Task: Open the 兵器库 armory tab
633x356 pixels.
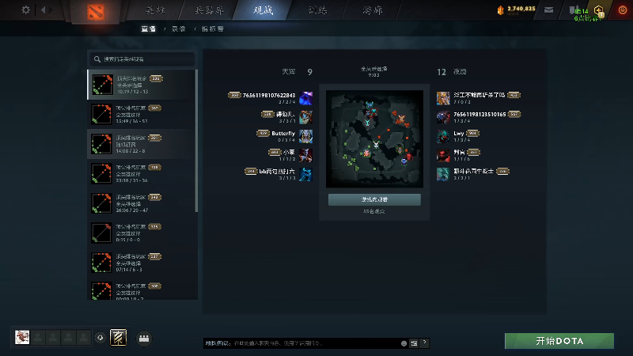Action: click(209, 10)
